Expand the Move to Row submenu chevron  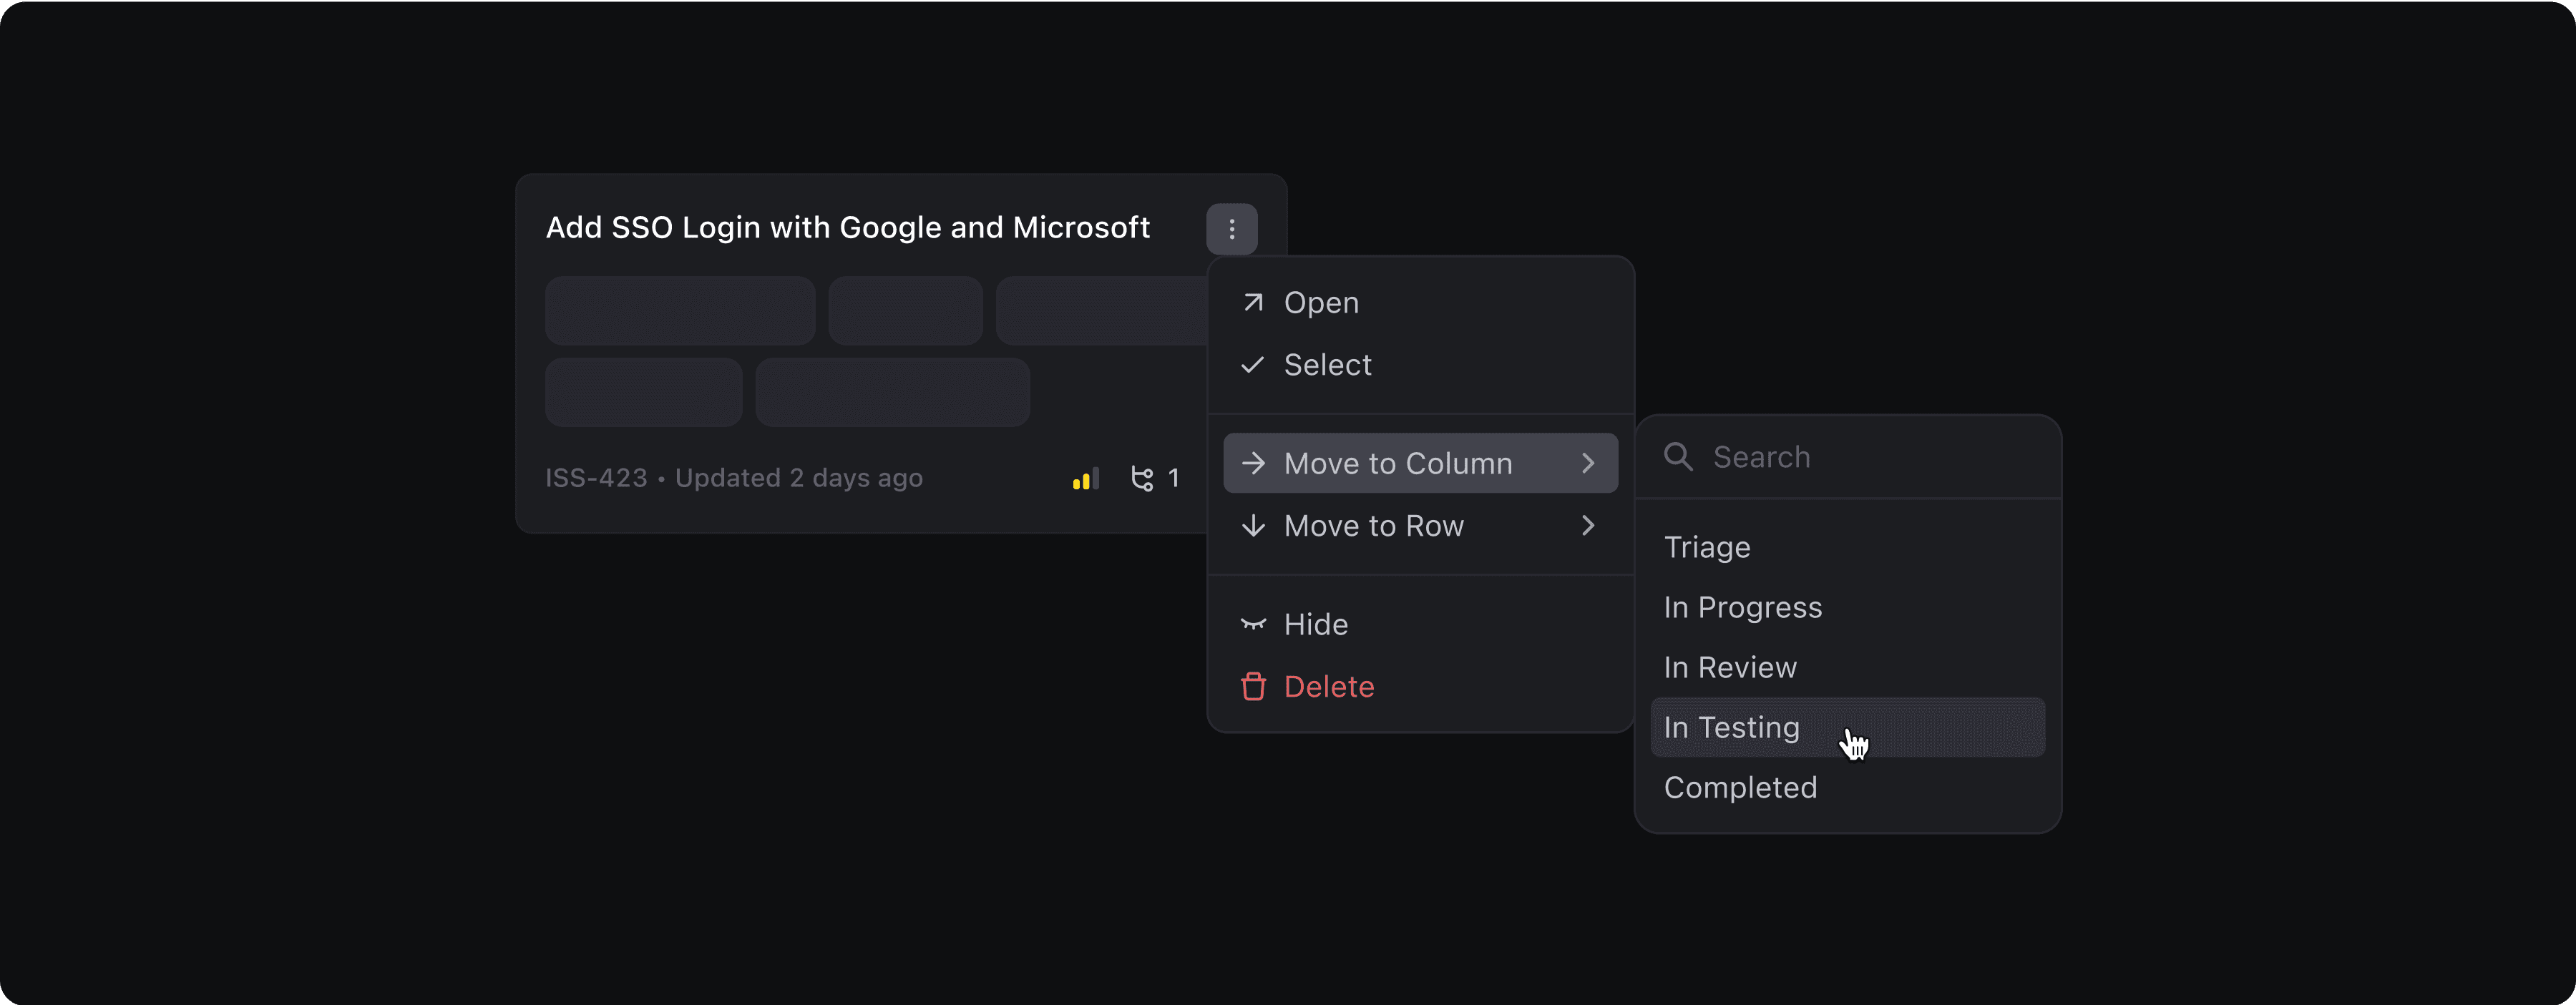tap(1588, 526)
